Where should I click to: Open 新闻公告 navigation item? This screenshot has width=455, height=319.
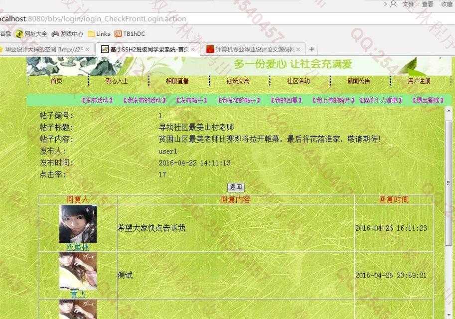(359, 81)
